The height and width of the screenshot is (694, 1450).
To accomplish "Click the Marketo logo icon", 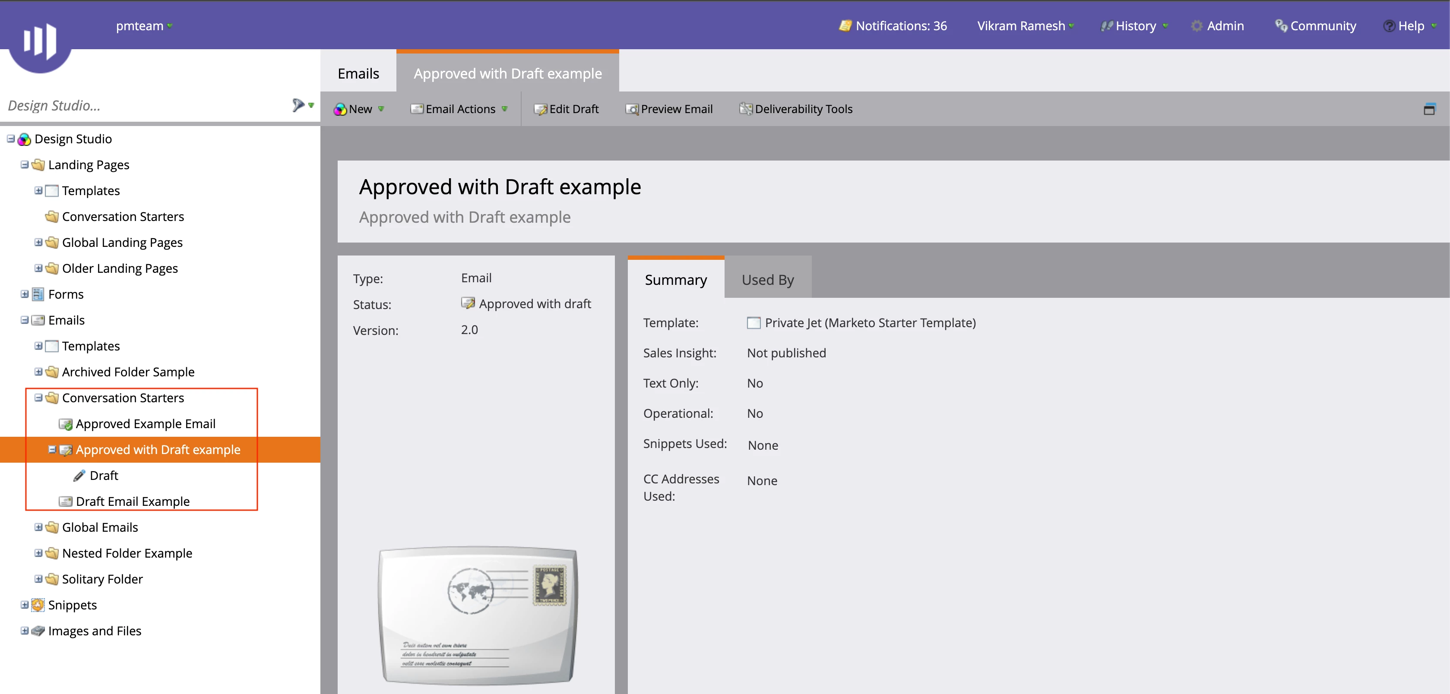I will coord(39,41).
